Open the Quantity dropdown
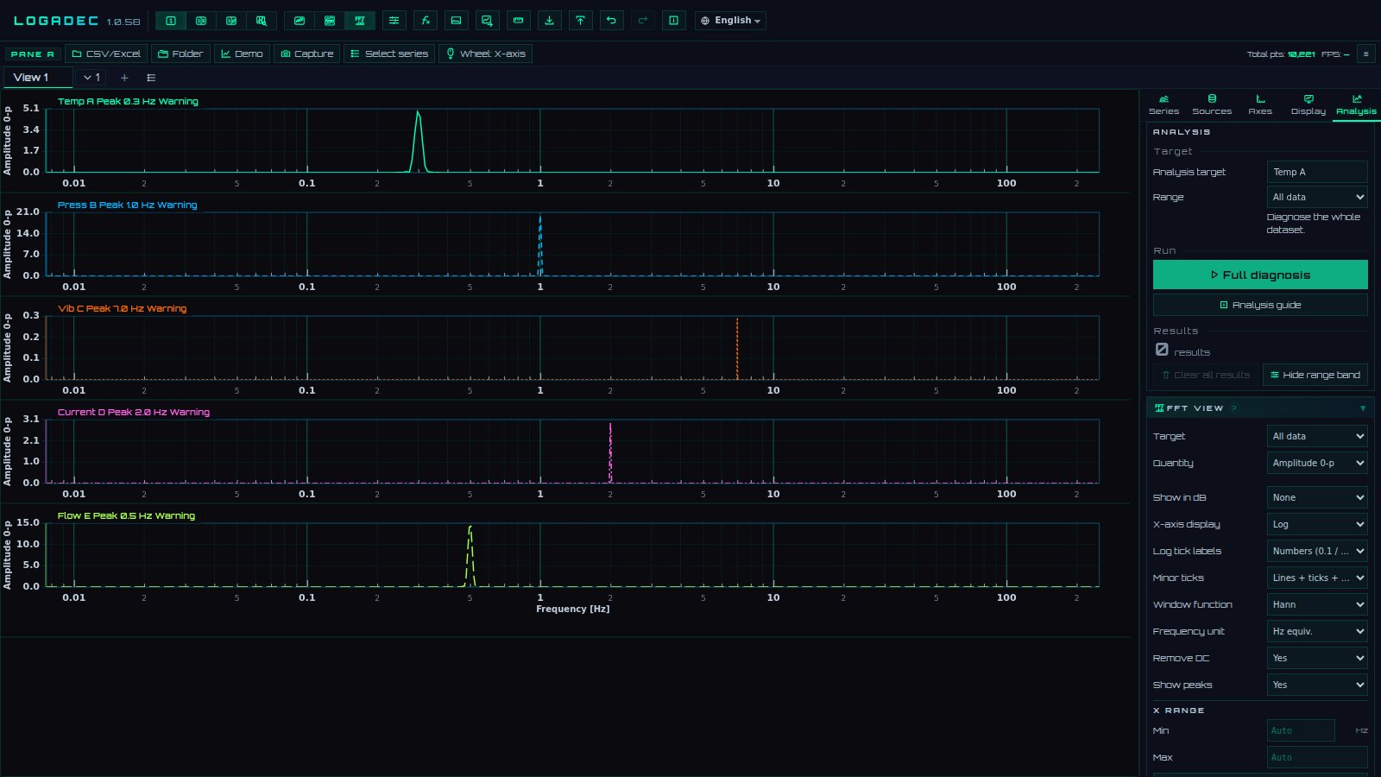Screen dimensions: 1381x777 pyautogui.click(x=1317, y=463)
